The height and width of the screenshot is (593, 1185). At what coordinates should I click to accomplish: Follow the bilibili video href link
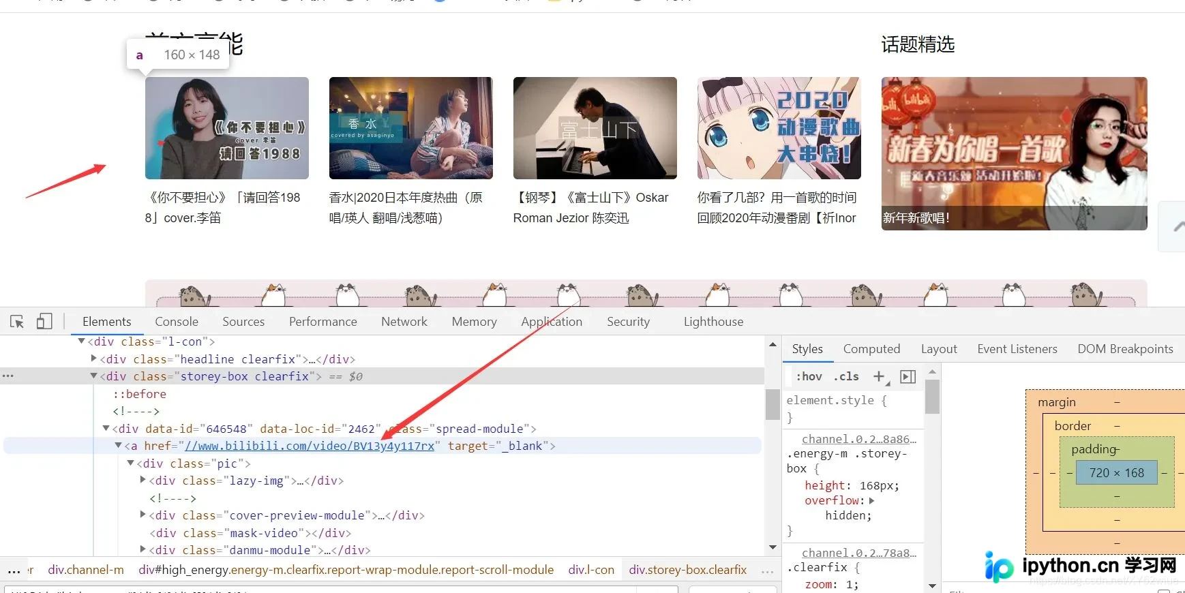pyautogui.click(x=310, y=446)
